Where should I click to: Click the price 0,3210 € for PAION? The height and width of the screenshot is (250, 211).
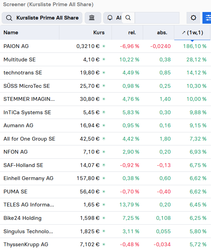tap(88, 46)
